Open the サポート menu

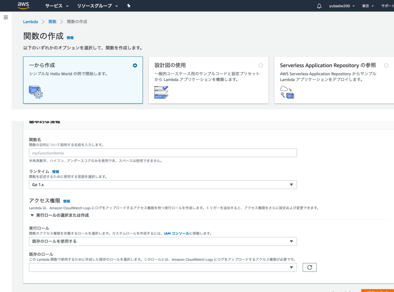click(387, 6)
